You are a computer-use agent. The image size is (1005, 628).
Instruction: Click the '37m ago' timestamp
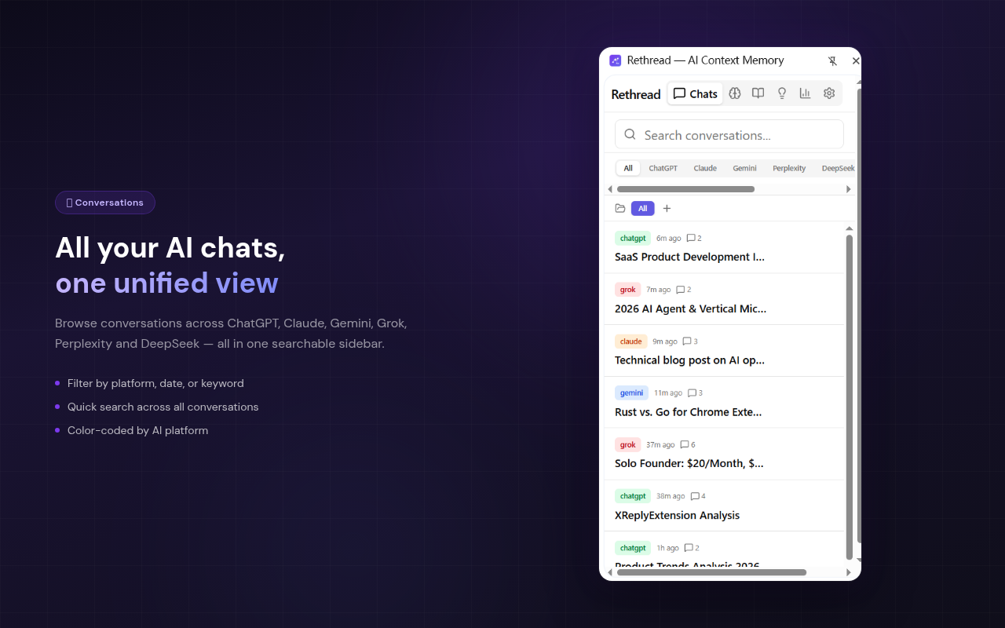(x=660, y=445)
